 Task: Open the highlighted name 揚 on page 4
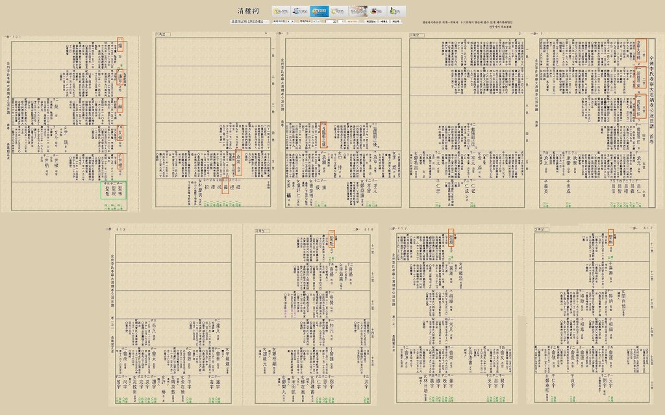(225, 186)
